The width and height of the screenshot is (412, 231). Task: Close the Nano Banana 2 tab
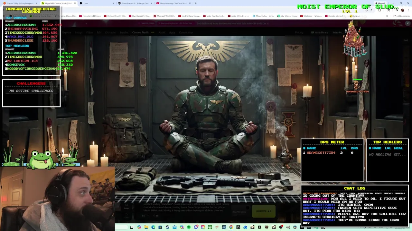tap(151, 3)
